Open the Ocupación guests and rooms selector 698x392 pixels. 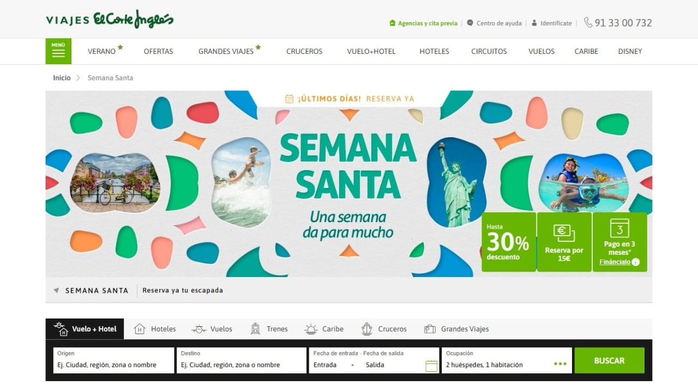507,360
